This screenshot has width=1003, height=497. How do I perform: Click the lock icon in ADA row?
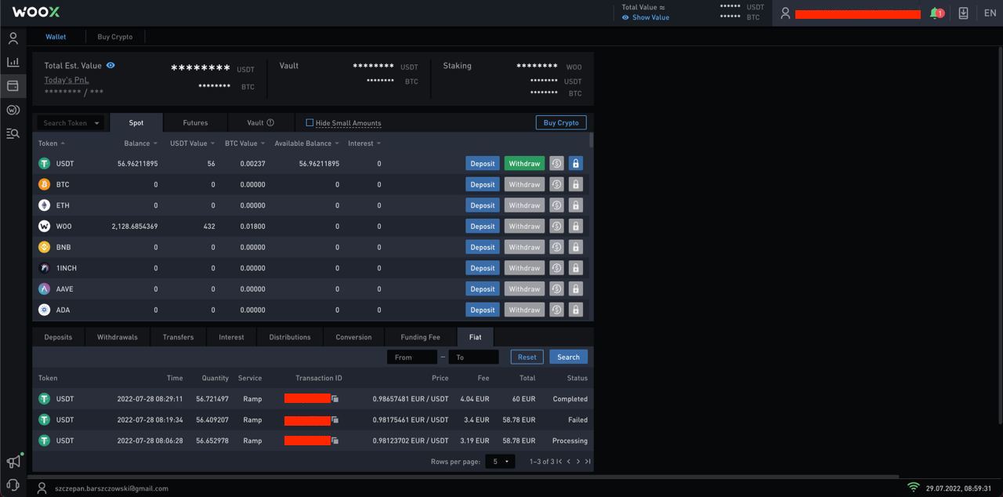point(576,310)
